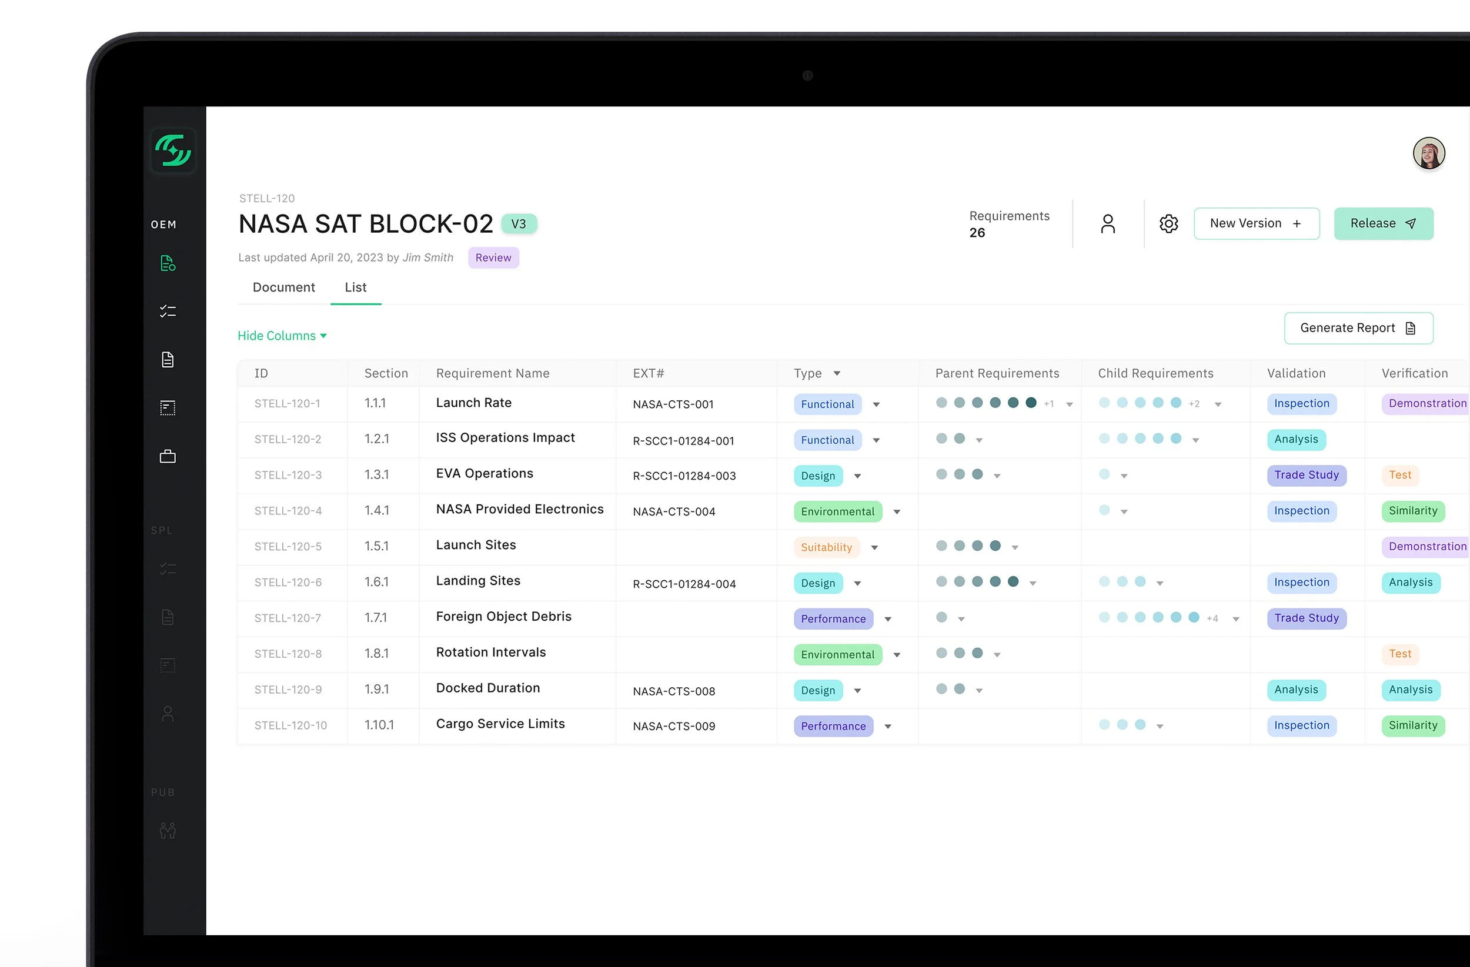Click the person icon beside the Requirements count
The height and width of the screenshot is (967, 1470).
click(1107, 223)
